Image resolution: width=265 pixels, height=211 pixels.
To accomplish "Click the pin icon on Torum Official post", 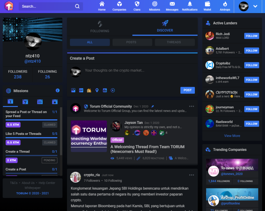I will [152, 106].
